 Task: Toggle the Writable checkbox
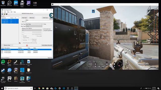(x=22, y=36)
